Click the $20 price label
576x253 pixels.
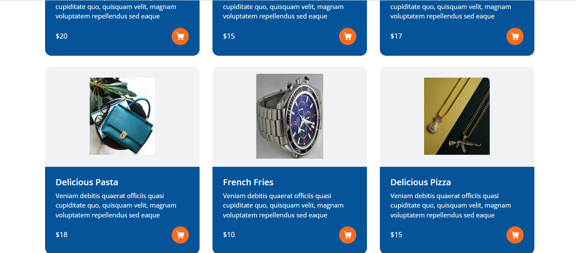coord(61,36)
